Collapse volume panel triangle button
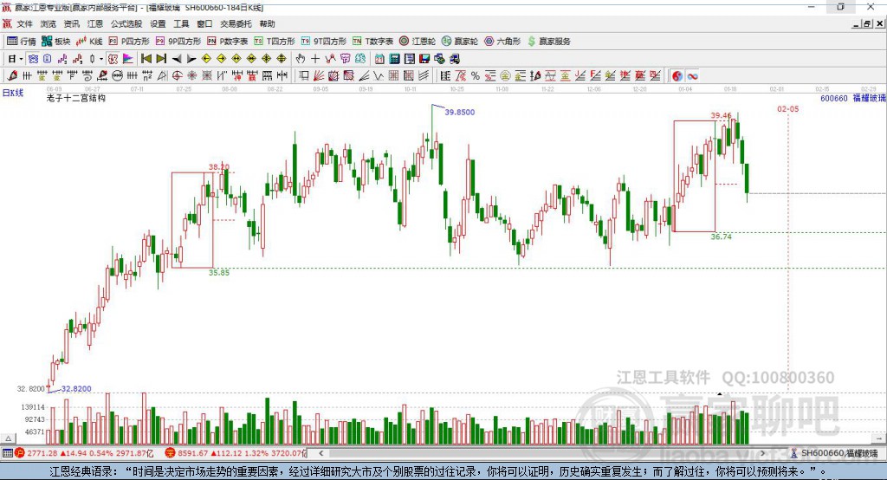 (x=8, y=438)
